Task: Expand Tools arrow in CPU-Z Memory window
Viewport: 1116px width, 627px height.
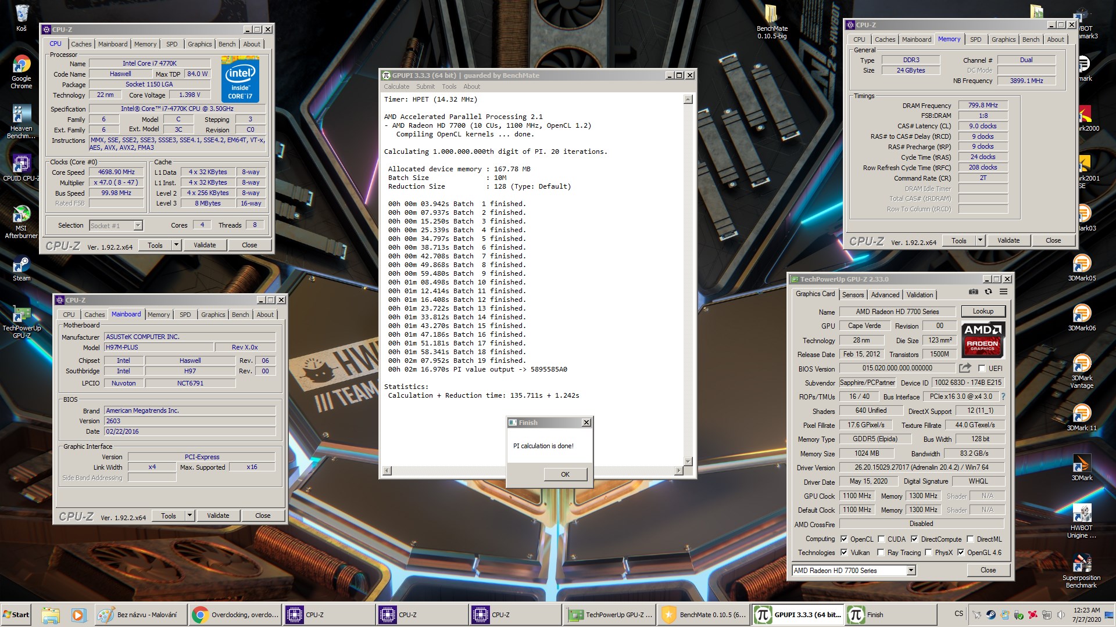Action: tap(980, 240)
